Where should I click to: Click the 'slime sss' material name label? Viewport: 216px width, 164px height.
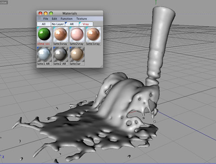(43, 44)
